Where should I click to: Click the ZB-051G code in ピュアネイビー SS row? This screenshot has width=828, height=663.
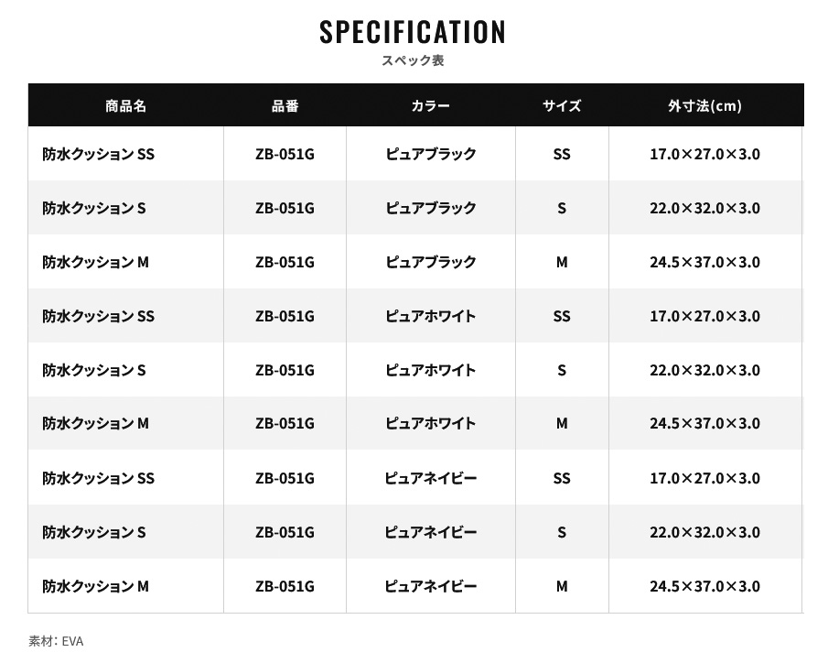tap(285, 478)
